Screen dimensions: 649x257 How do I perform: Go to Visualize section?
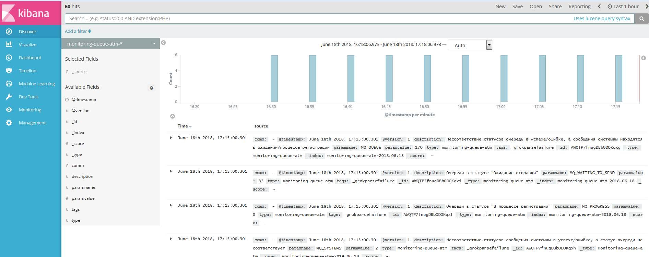(x=27, y=45)
